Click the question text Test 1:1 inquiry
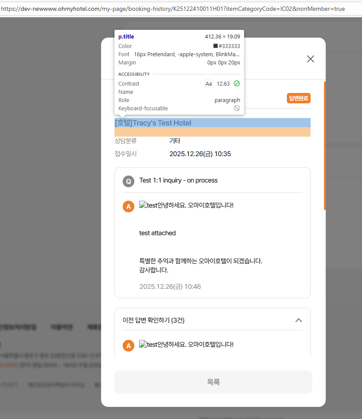 [x=178, y=180]
